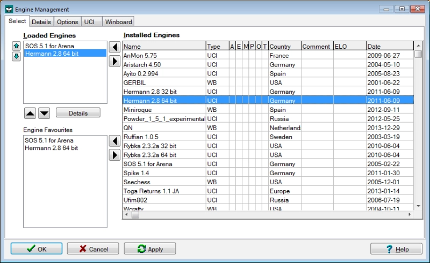Click left arrow beside Engine Favourites list
The image size is (430, 263).
[x=114, y=141]
